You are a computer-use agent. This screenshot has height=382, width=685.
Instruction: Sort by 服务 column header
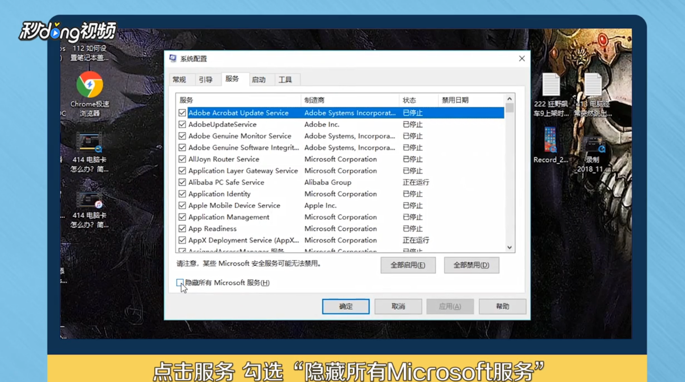238,100
